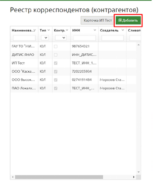The height and width of the screenshot is (183, 153).
Task: Click the horizontal scrollbar right arrow
Action: (x=134, y=177)
